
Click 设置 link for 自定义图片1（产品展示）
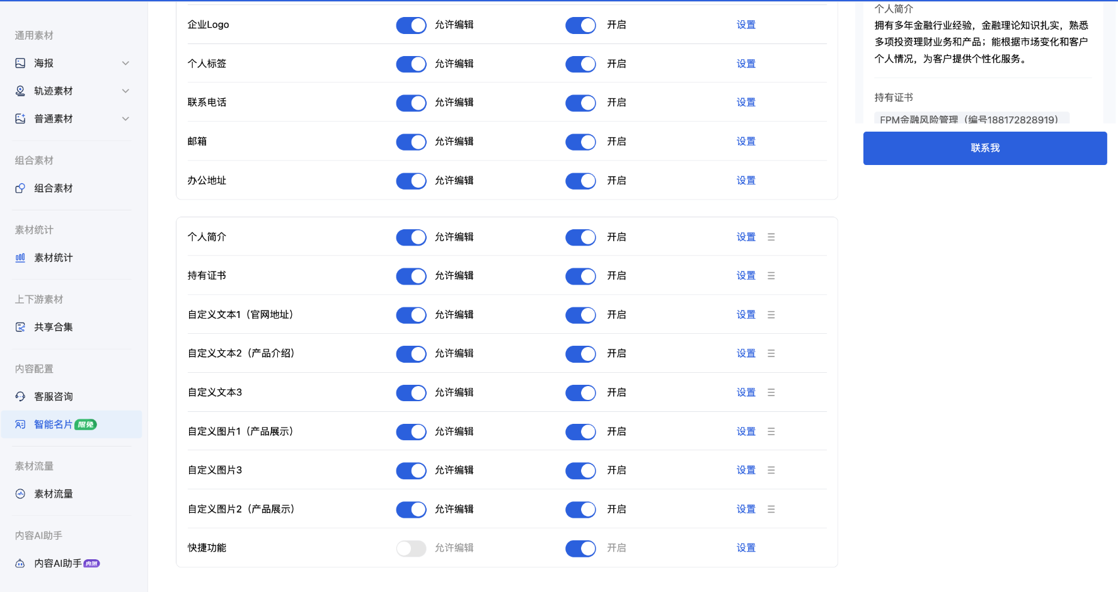coord(746,431)
